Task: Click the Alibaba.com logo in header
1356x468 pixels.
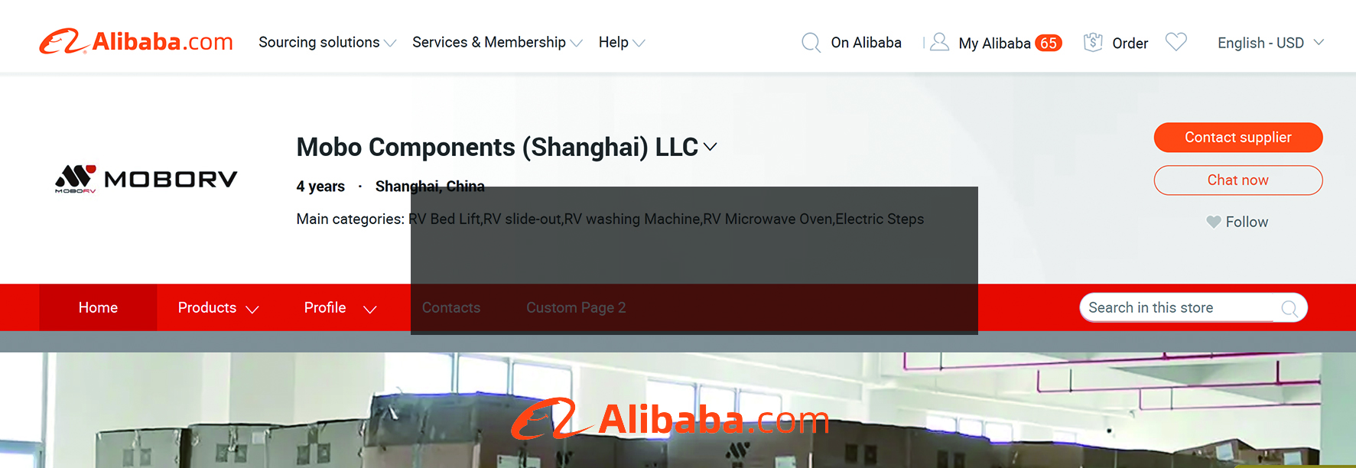Action: tap(136, 41)
